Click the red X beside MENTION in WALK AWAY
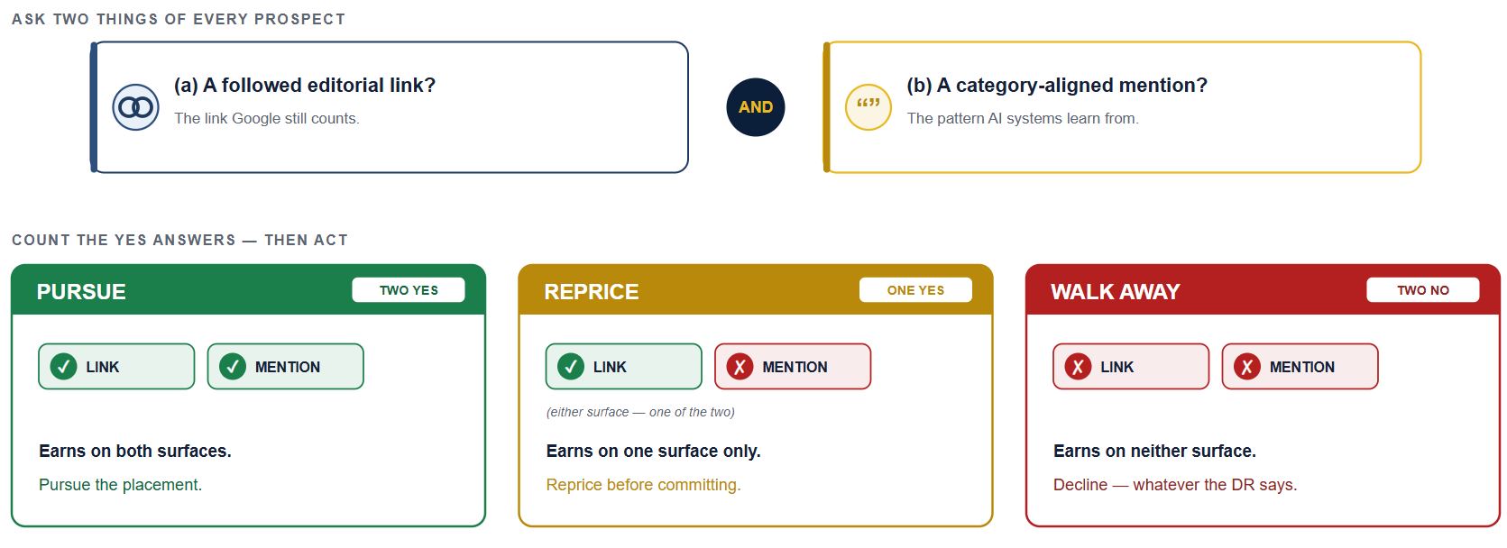Screen dimensions: 1507x548 click(x=1247, y=367)
